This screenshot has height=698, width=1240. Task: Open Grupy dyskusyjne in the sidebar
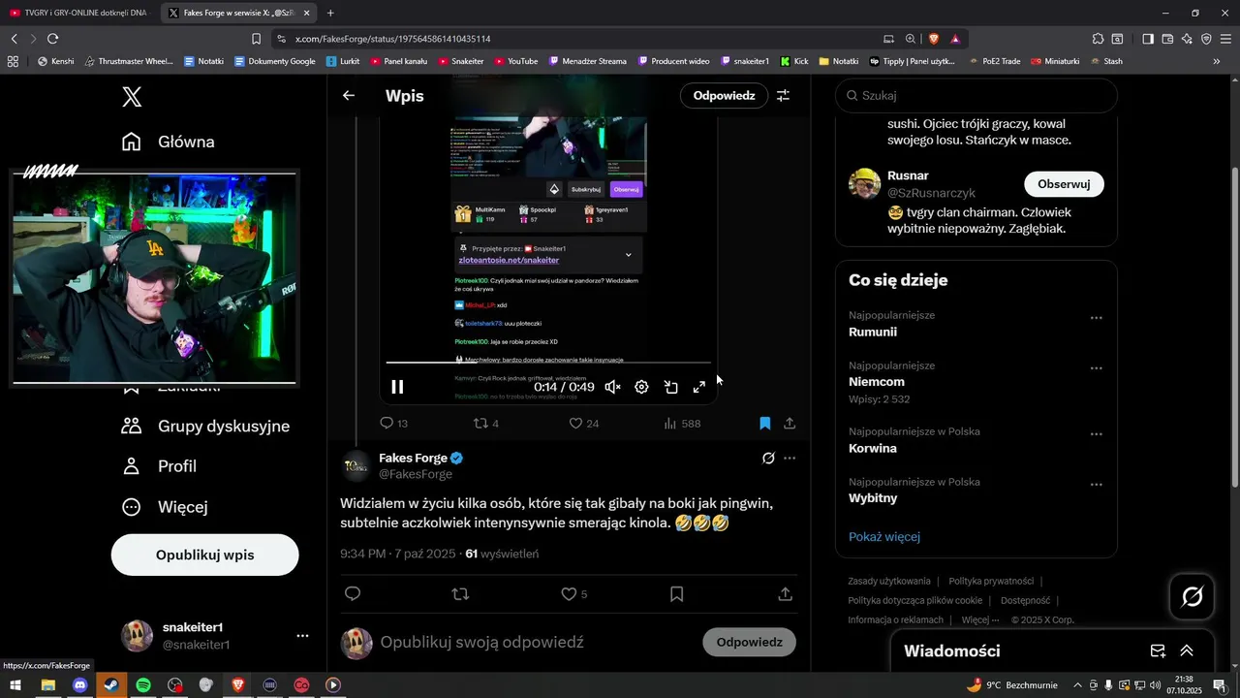click(205, 426)
